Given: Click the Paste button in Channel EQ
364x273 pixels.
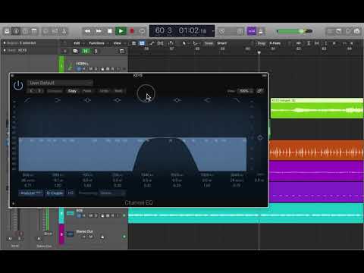Looking at the screenshot, I should click(x=86, y=91).
